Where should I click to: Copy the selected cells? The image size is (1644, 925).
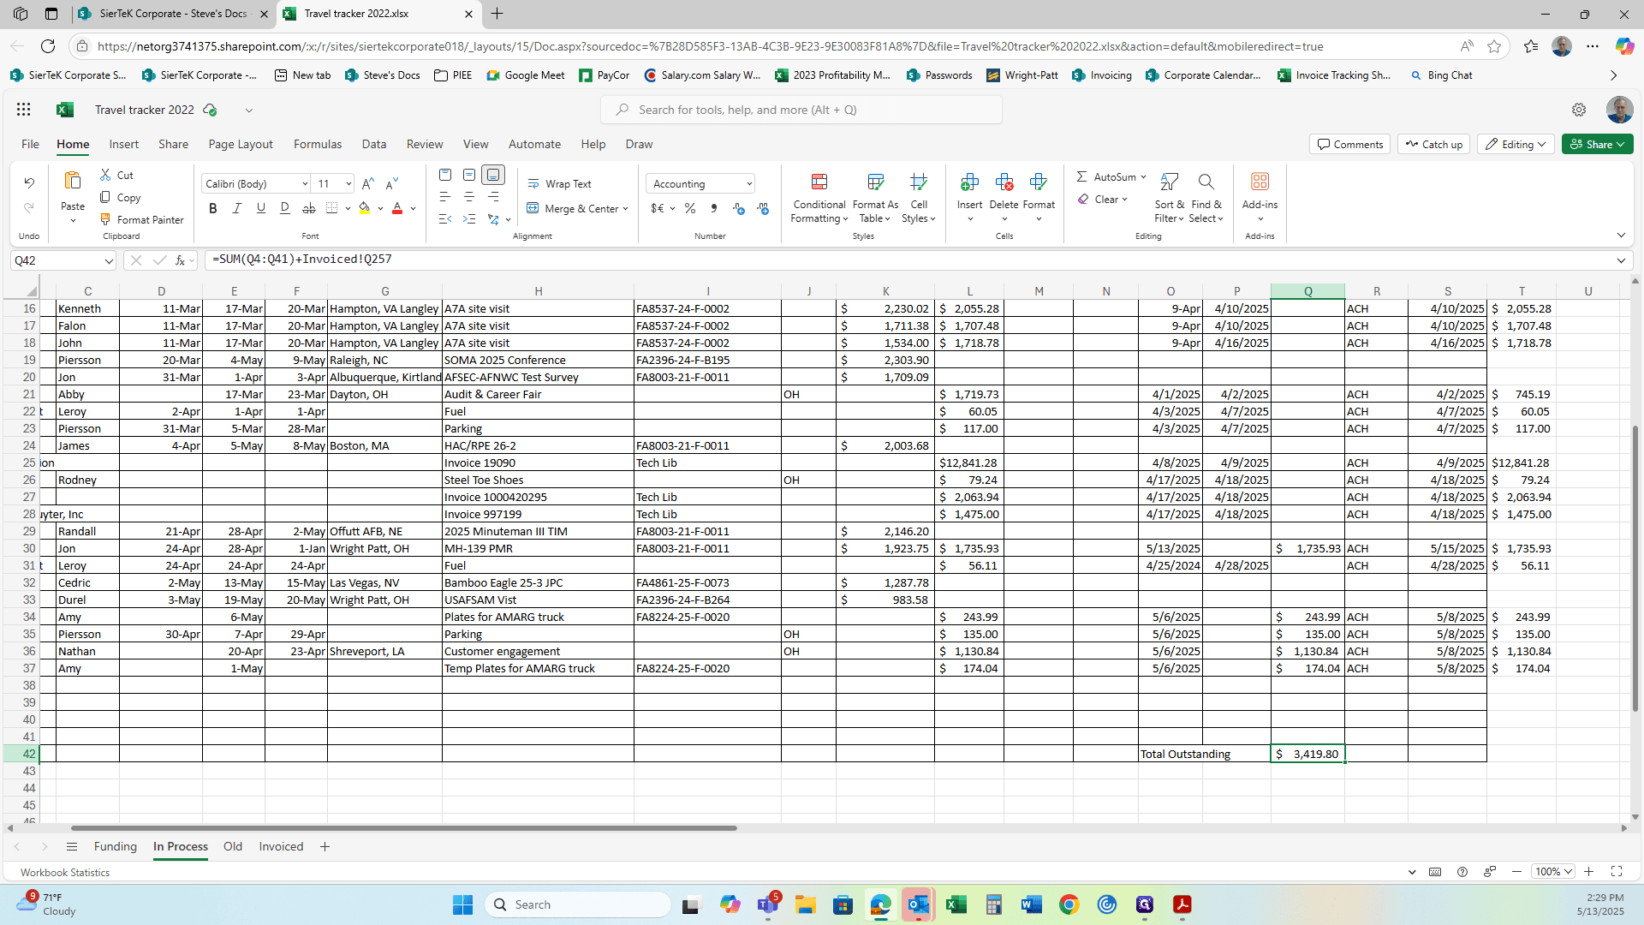point(120,197)
